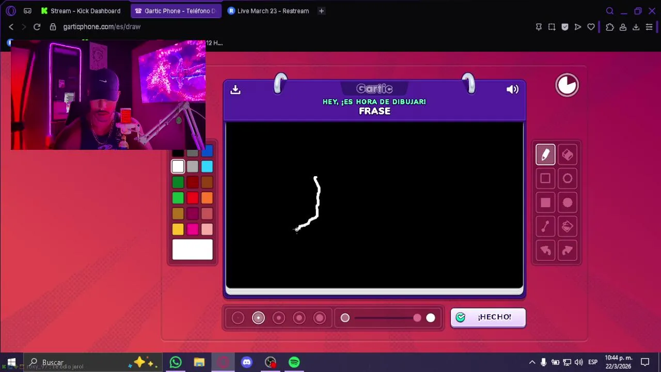Open a new browser tab
Viewport: 661px width, 372px height.
[x=321, y=11]
